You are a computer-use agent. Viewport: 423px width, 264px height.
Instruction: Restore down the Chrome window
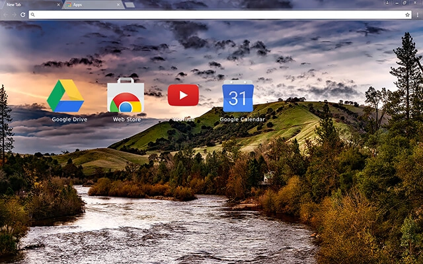click(404, 3)
